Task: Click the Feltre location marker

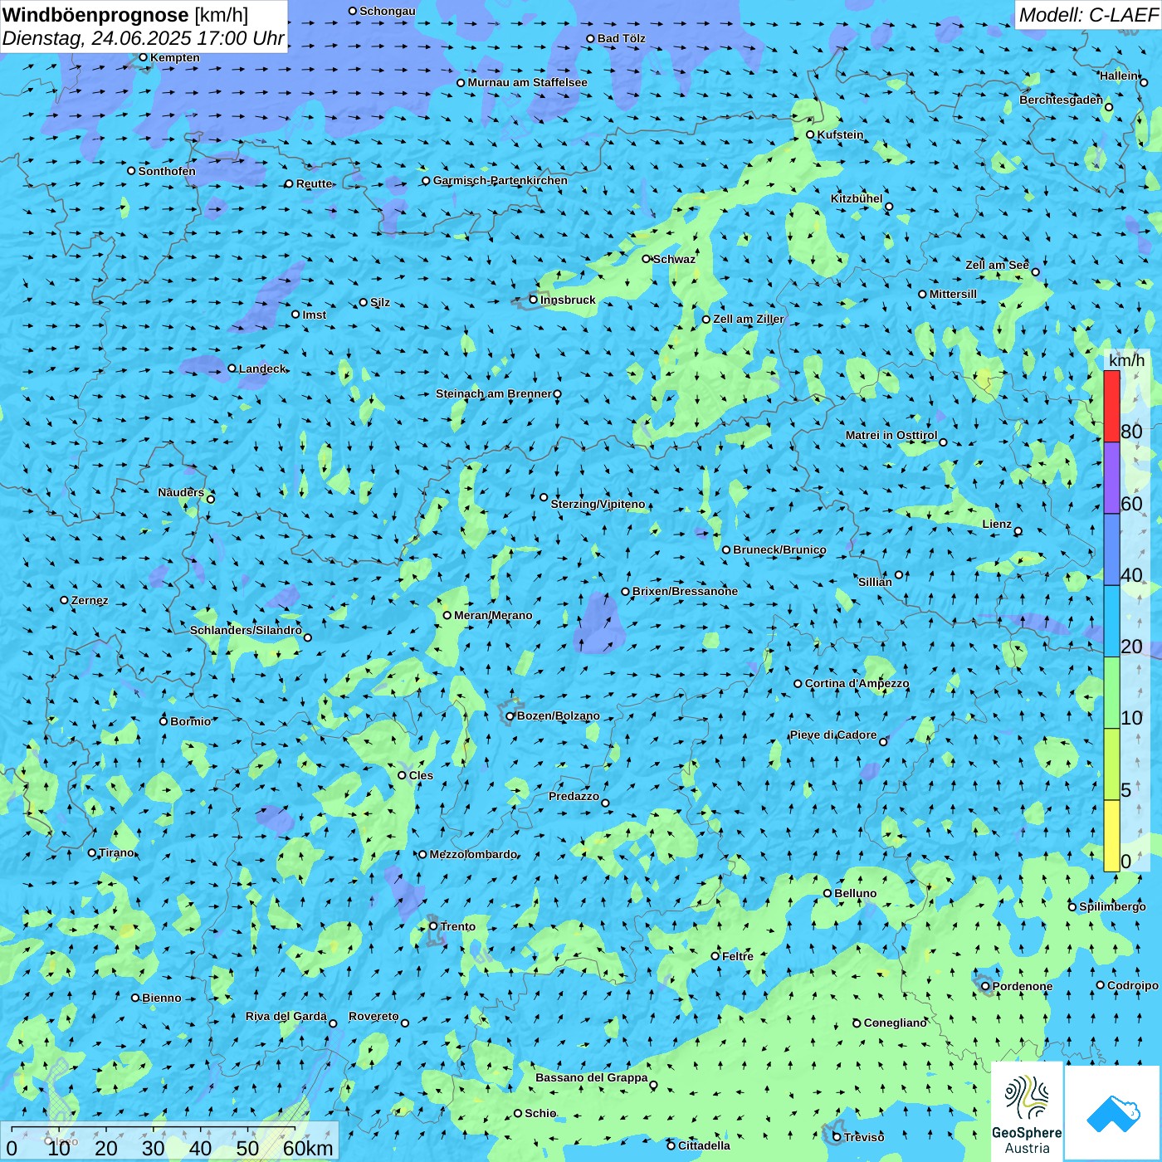Action: pyautogui.click(x=715, y=956)
